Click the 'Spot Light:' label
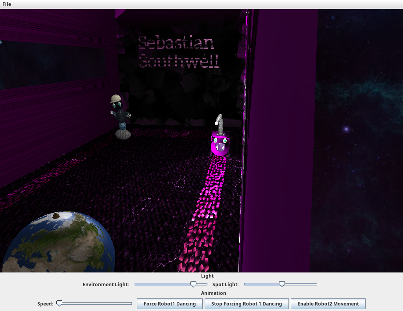403x311 pixels. [226, 285]
